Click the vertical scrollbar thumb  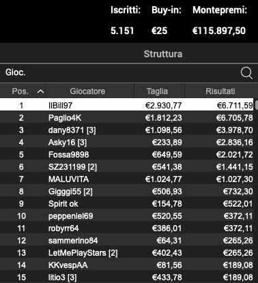click(257, 104)
